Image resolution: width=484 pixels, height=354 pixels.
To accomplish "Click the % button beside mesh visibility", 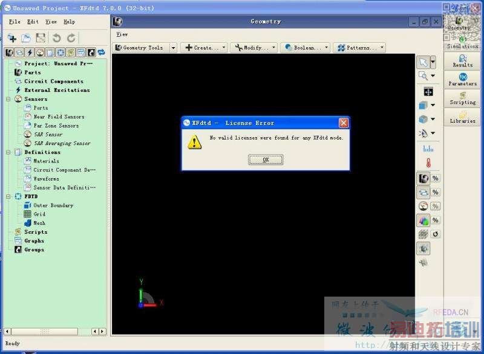I will (435, 220).
